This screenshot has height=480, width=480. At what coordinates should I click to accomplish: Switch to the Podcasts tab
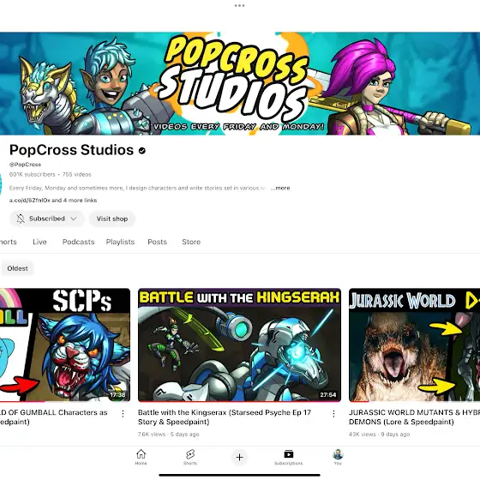78,242
